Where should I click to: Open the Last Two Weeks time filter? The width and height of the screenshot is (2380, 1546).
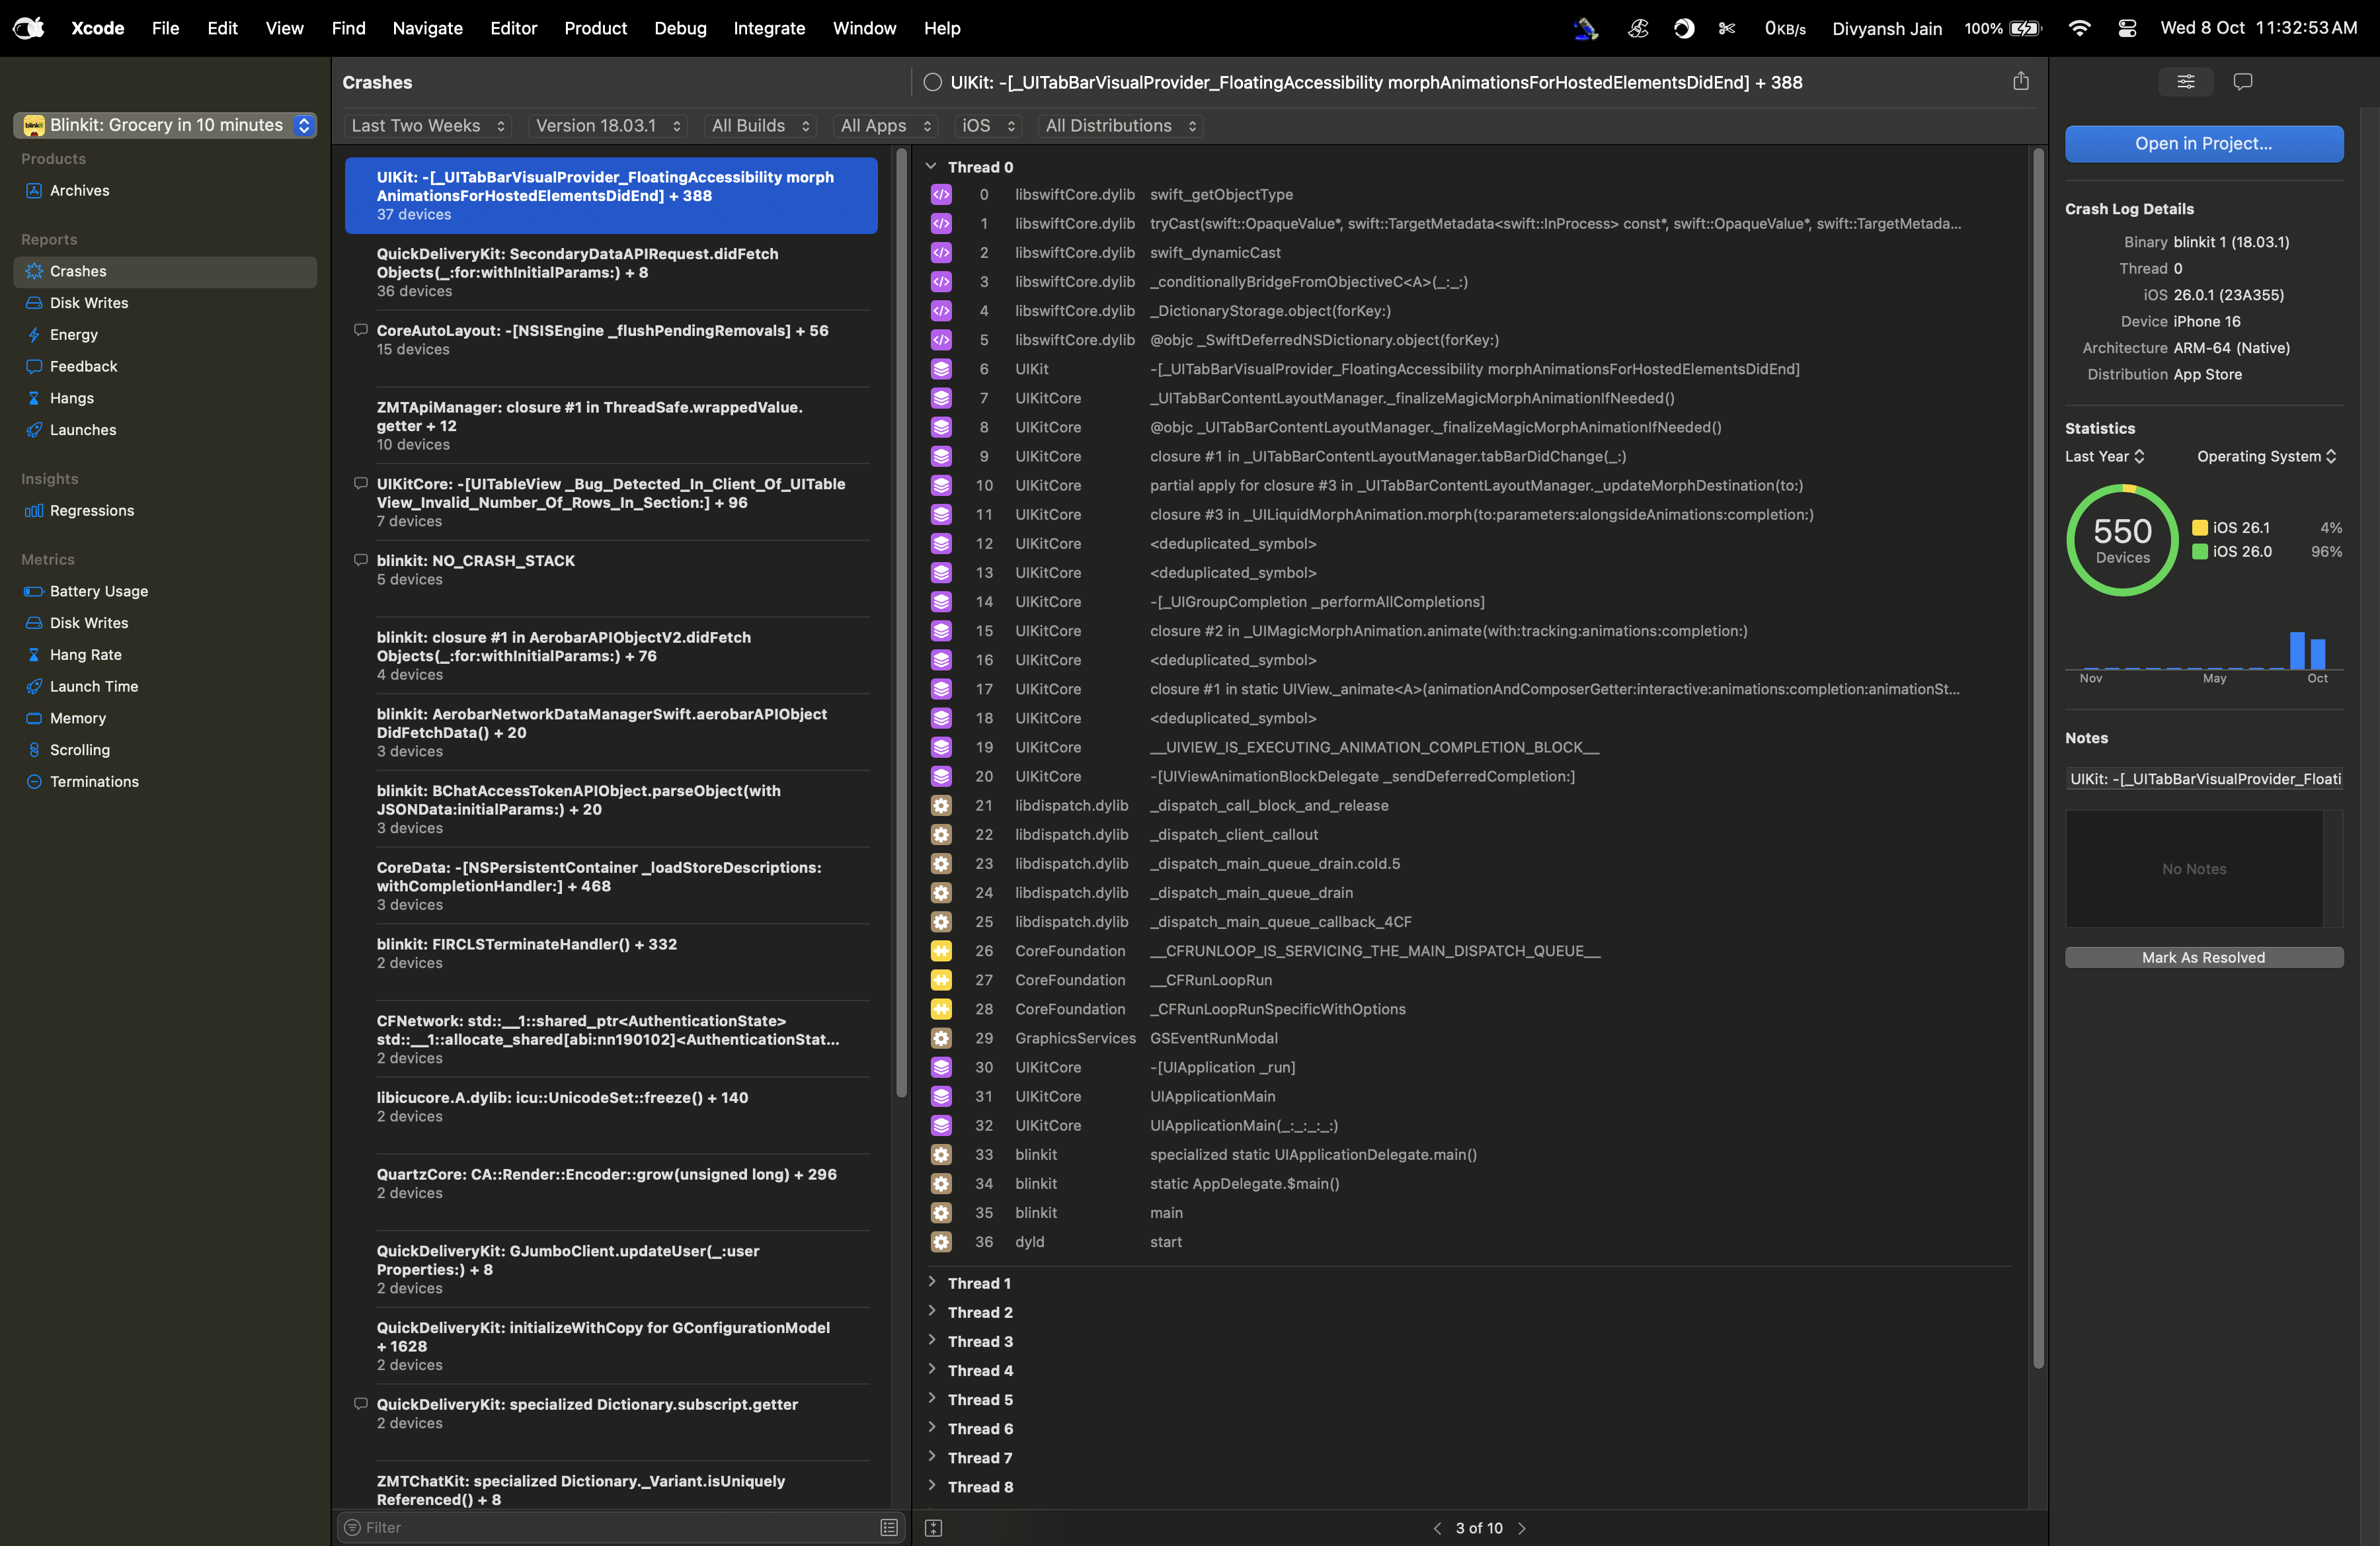(429, 126)
